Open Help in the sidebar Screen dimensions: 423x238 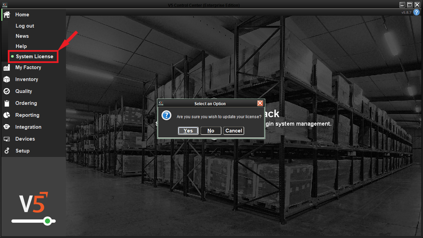21,46
